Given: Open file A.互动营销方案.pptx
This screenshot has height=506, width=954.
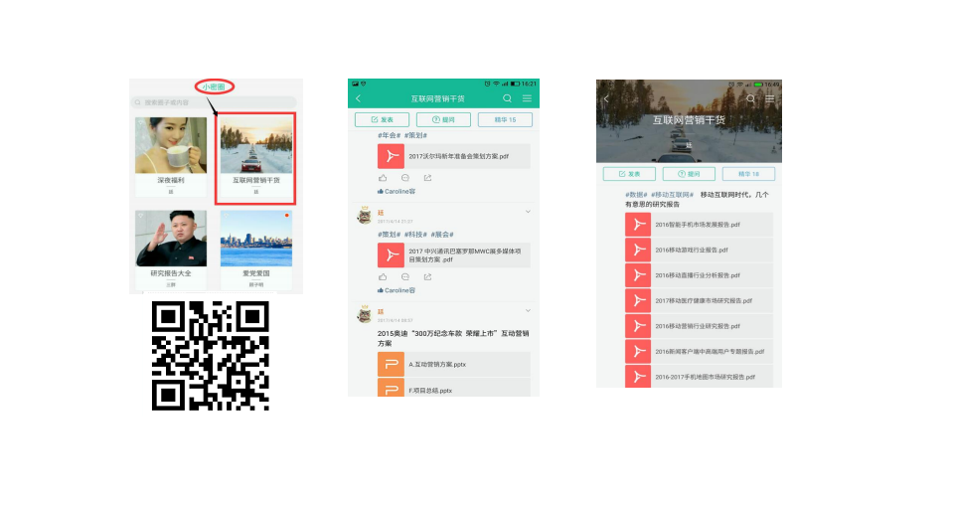Looking at the screenshot, I should point(454,364).
